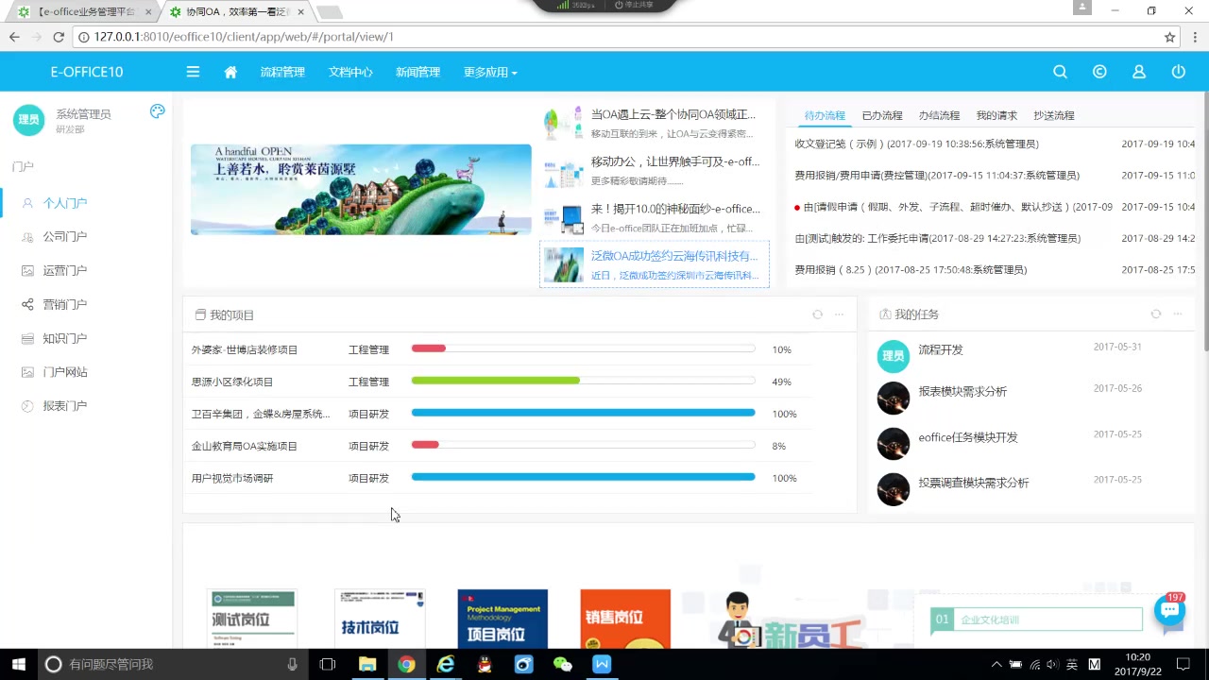Switch to the 已办流程 tab

coord(881,114)
